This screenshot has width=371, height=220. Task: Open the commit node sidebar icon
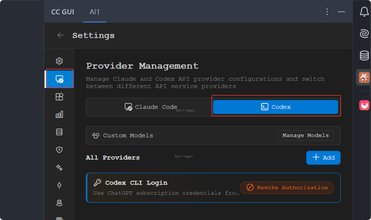click(x=59, y=185)
